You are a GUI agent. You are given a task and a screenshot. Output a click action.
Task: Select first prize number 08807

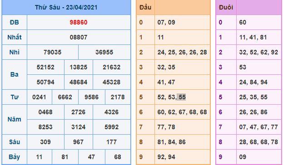pos(79,37)
